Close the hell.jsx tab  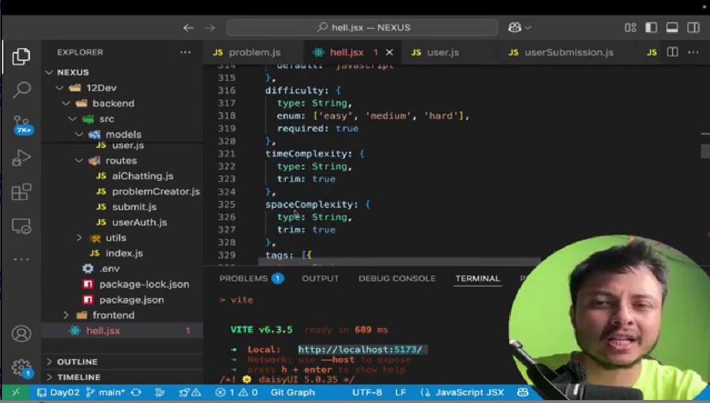[389, 53]
